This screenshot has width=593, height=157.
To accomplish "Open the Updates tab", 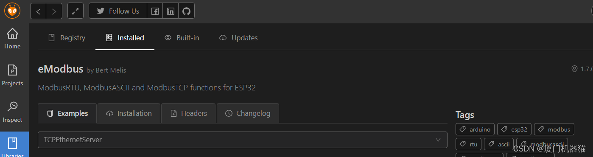I will coord(238,38).
